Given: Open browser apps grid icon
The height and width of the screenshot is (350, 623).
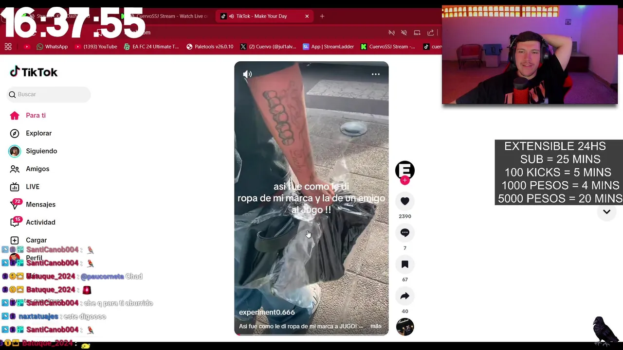Looking at the screenshot, I should tap(8, 47).
